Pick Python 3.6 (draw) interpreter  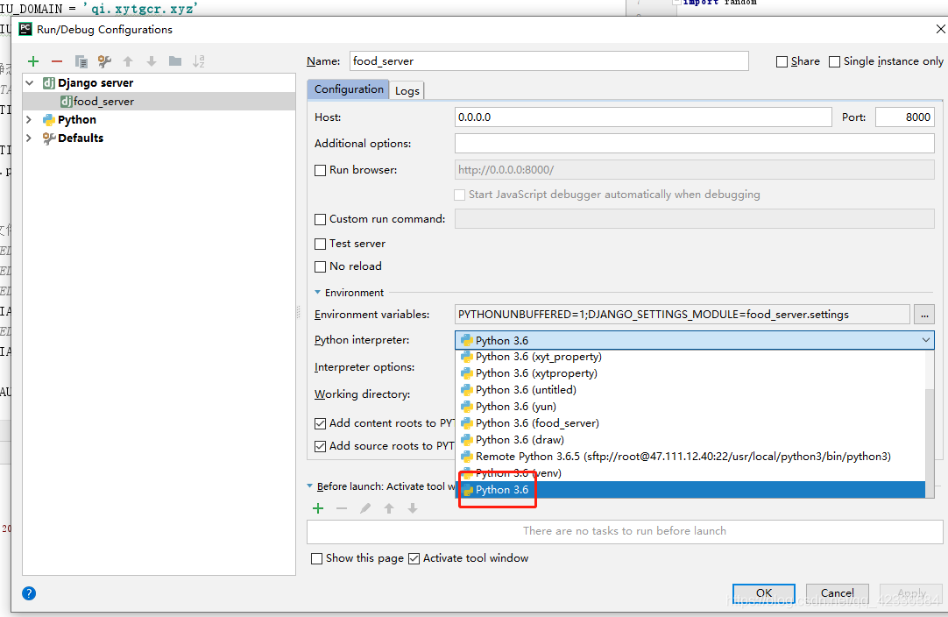pos(690,440)
